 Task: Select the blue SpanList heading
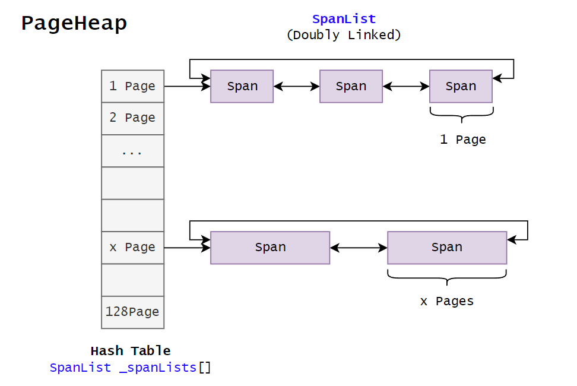tap(344, 19)
